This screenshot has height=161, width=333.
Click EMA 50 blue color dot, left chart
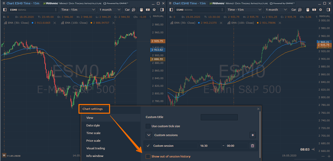coord(32,23)
